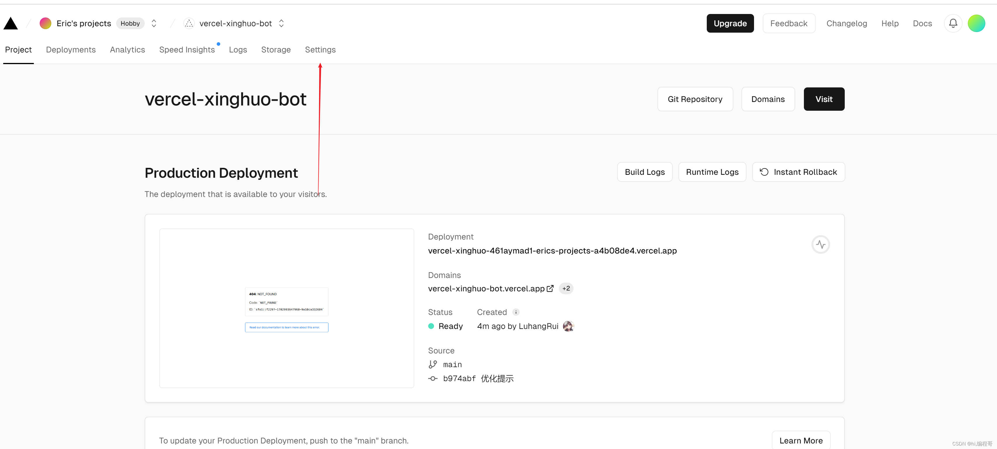Click the git branch icon for main

coord(433,364)
